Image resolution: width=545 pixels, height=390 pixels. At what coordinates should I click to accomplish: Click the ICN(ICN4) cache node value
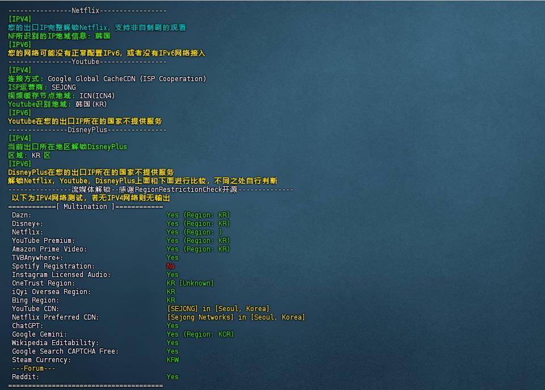coord(97,96)
